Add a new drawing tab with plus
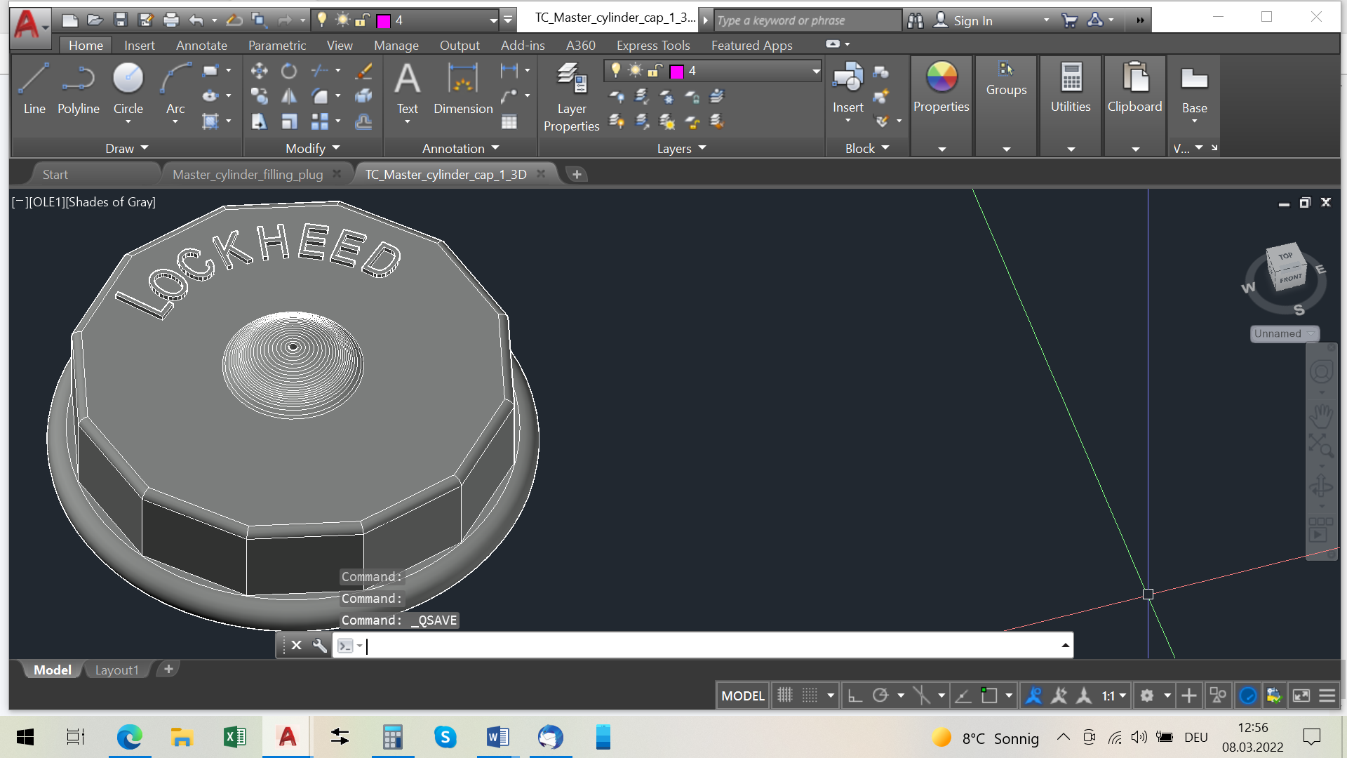This screenshot has height=758, width=1347. pyautogui.click(x=577, y=174)
